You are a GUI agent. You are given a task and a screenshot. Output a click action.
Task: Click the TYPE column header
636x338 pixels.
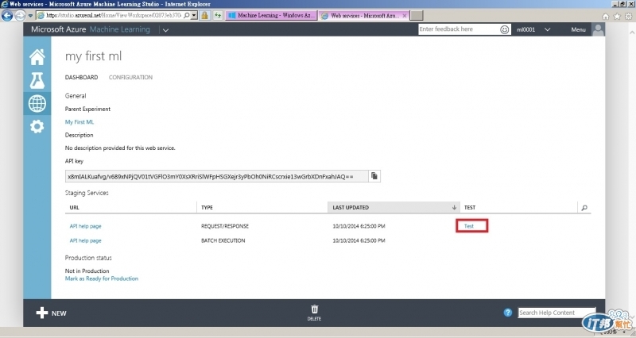click(207, 208)
